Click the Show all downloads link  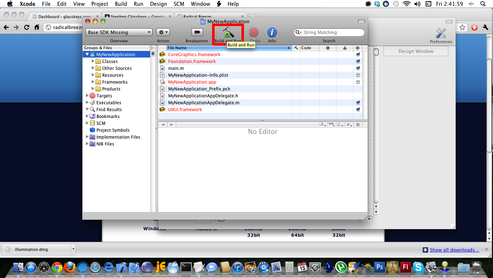454,250
